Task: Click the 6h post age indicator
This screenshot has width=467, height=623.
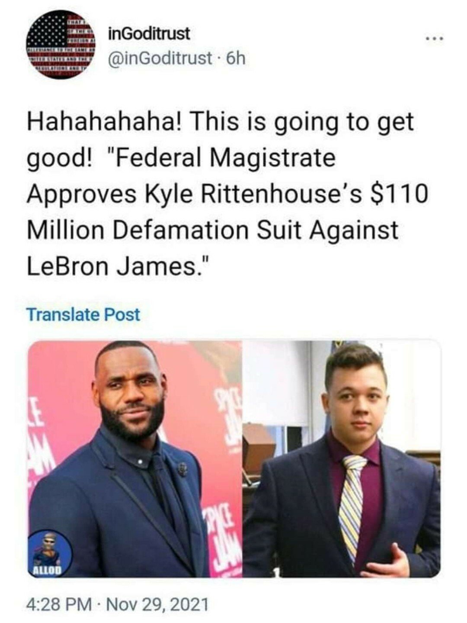Action: tap(236, 58)
